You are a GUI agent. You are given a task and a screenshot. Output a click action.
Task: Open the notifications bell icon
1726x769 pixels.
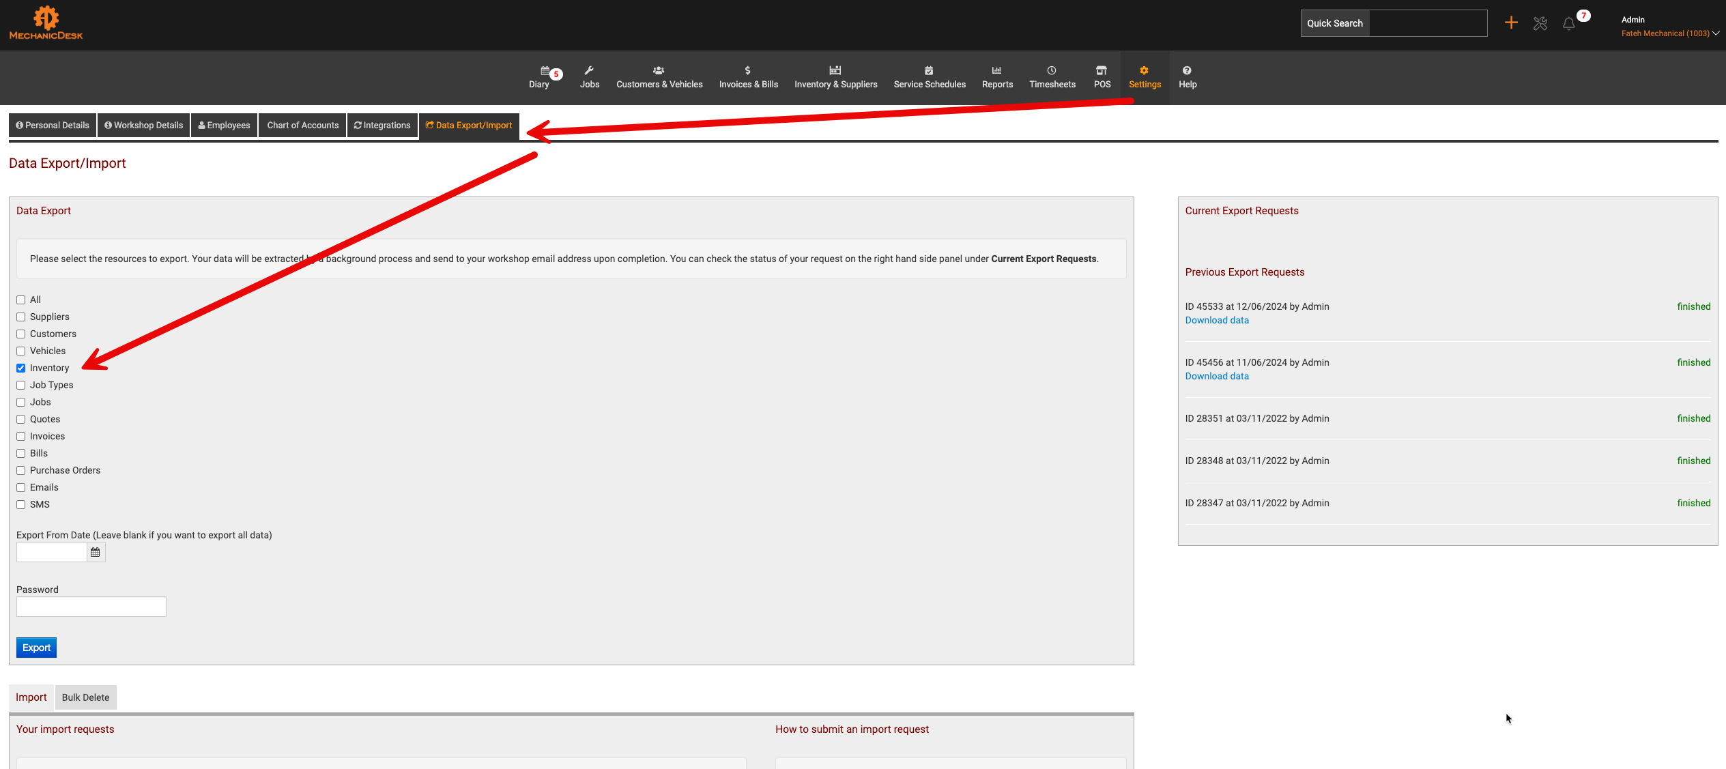click(1568, 25)
